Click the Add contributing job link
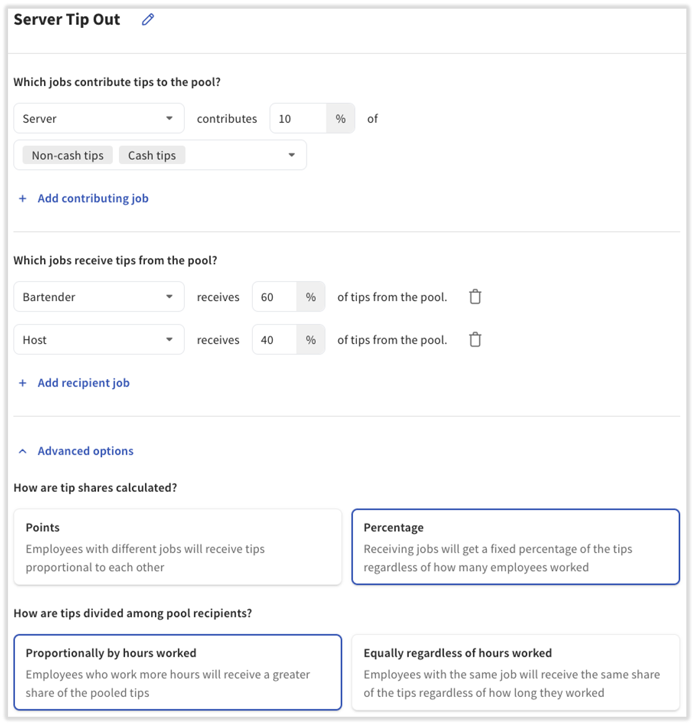695x726 pixels. pos(93,199)
